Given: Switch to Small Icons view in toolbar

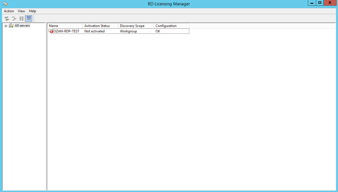Looking at the screenshot, I should pyautogui.click(x=14, y=18).
